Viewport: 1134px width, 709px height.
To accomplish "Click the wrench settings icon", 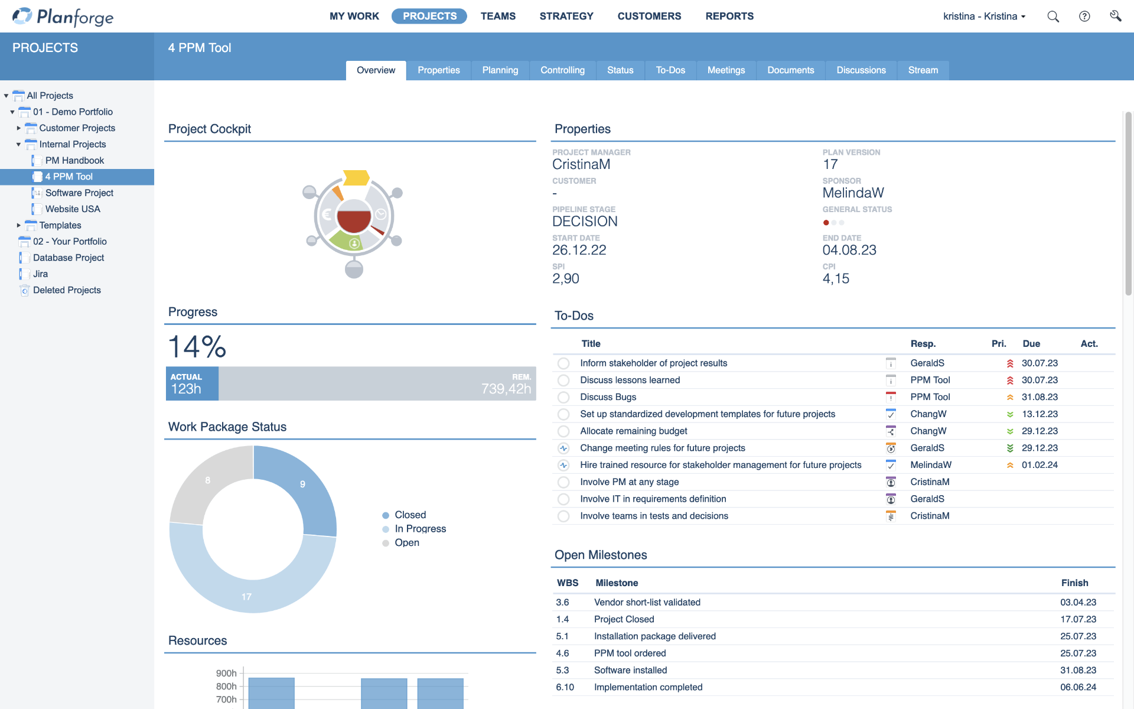I will tap(1115, 16).
